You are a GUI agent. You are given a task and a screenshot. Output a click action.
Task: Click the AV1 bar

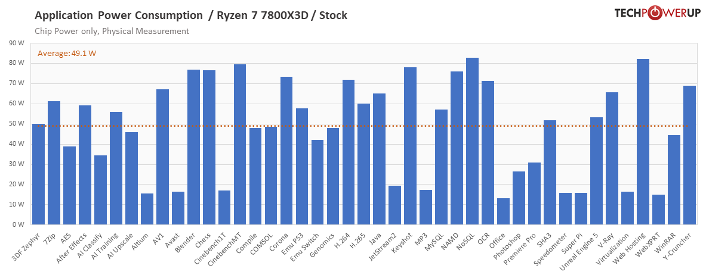(x=162, y=157)
